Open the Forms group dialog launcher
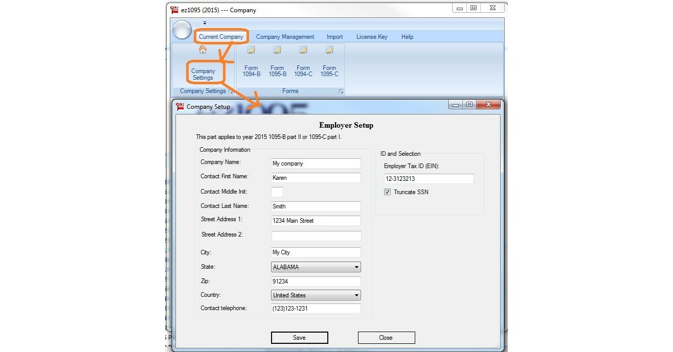The width and height of the screenshot is (673, 352). pyautogui.click(x=341, y=91)
